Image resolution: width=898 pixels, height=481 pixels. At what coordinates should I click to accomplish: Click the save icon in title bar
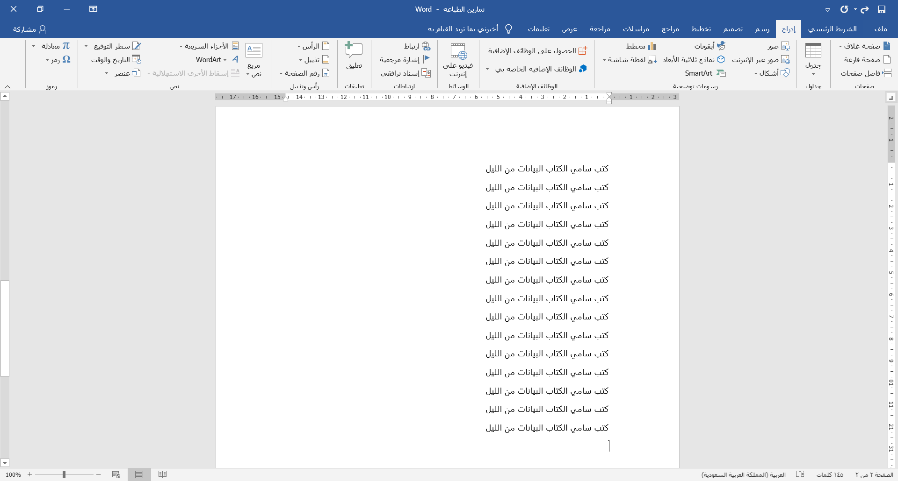pos(881,9)
